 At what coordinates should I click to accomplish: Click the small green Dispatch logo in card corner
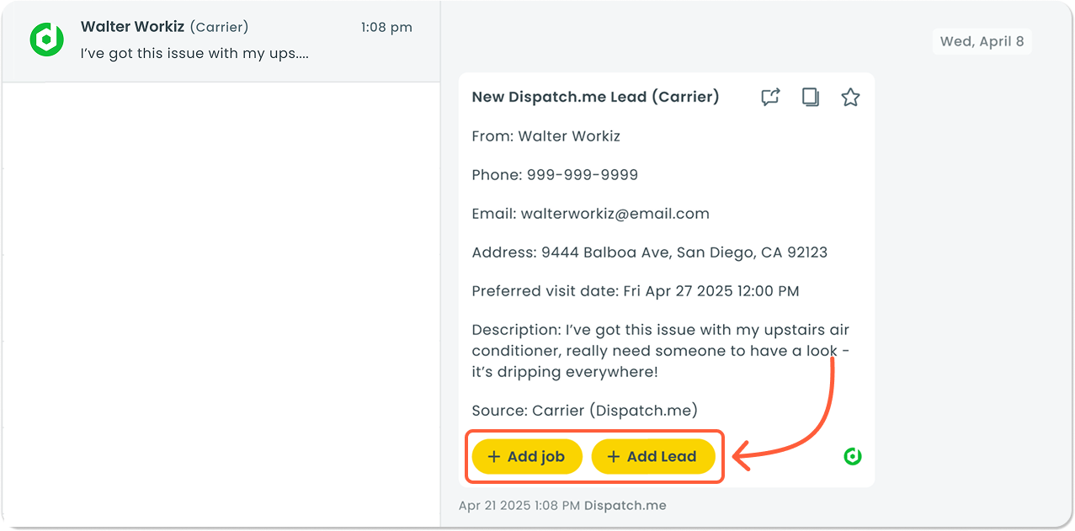(853, 456)
